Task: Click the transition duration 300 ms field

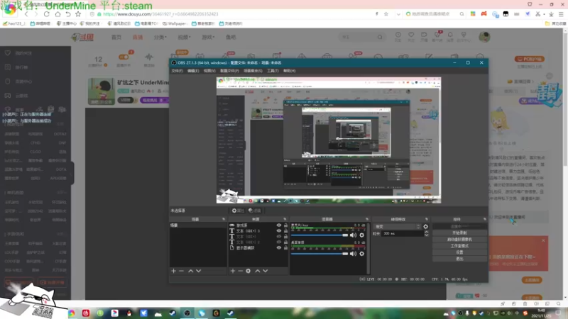Action: pos(403,234)
